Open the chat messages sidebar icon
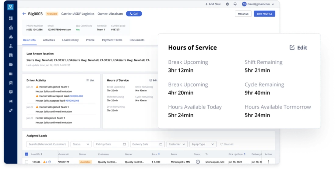Image resolution: width=335 pixels, height=172 pixels. [x=11, y=92]
